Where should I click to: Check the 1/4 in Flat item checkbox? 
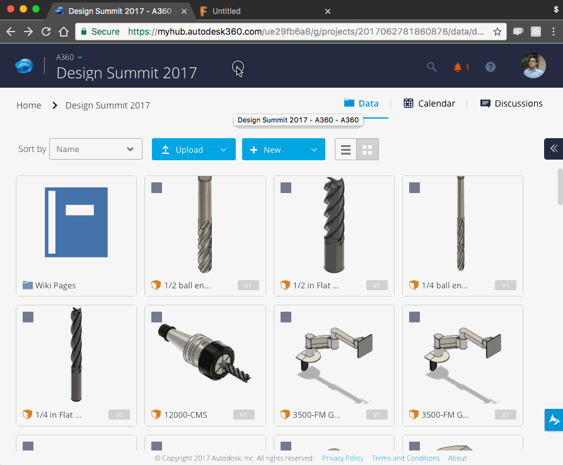tap(28, 317)
